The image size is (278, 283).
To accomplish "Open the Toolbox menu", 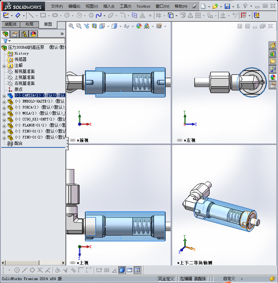I will (143, 6).
